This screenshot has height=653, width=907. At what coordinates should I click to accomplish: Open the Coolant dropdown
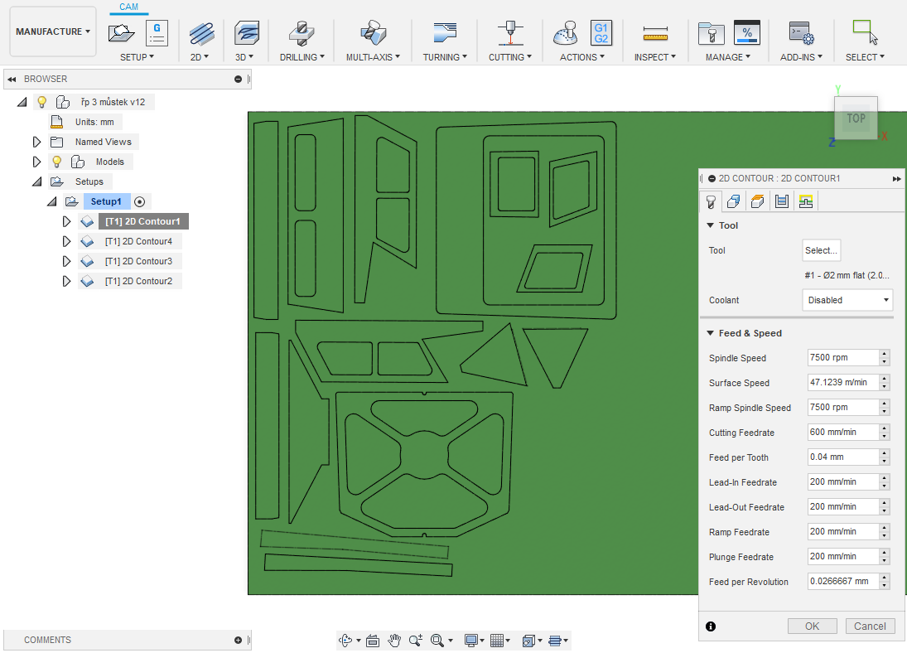tap(847, 300)
